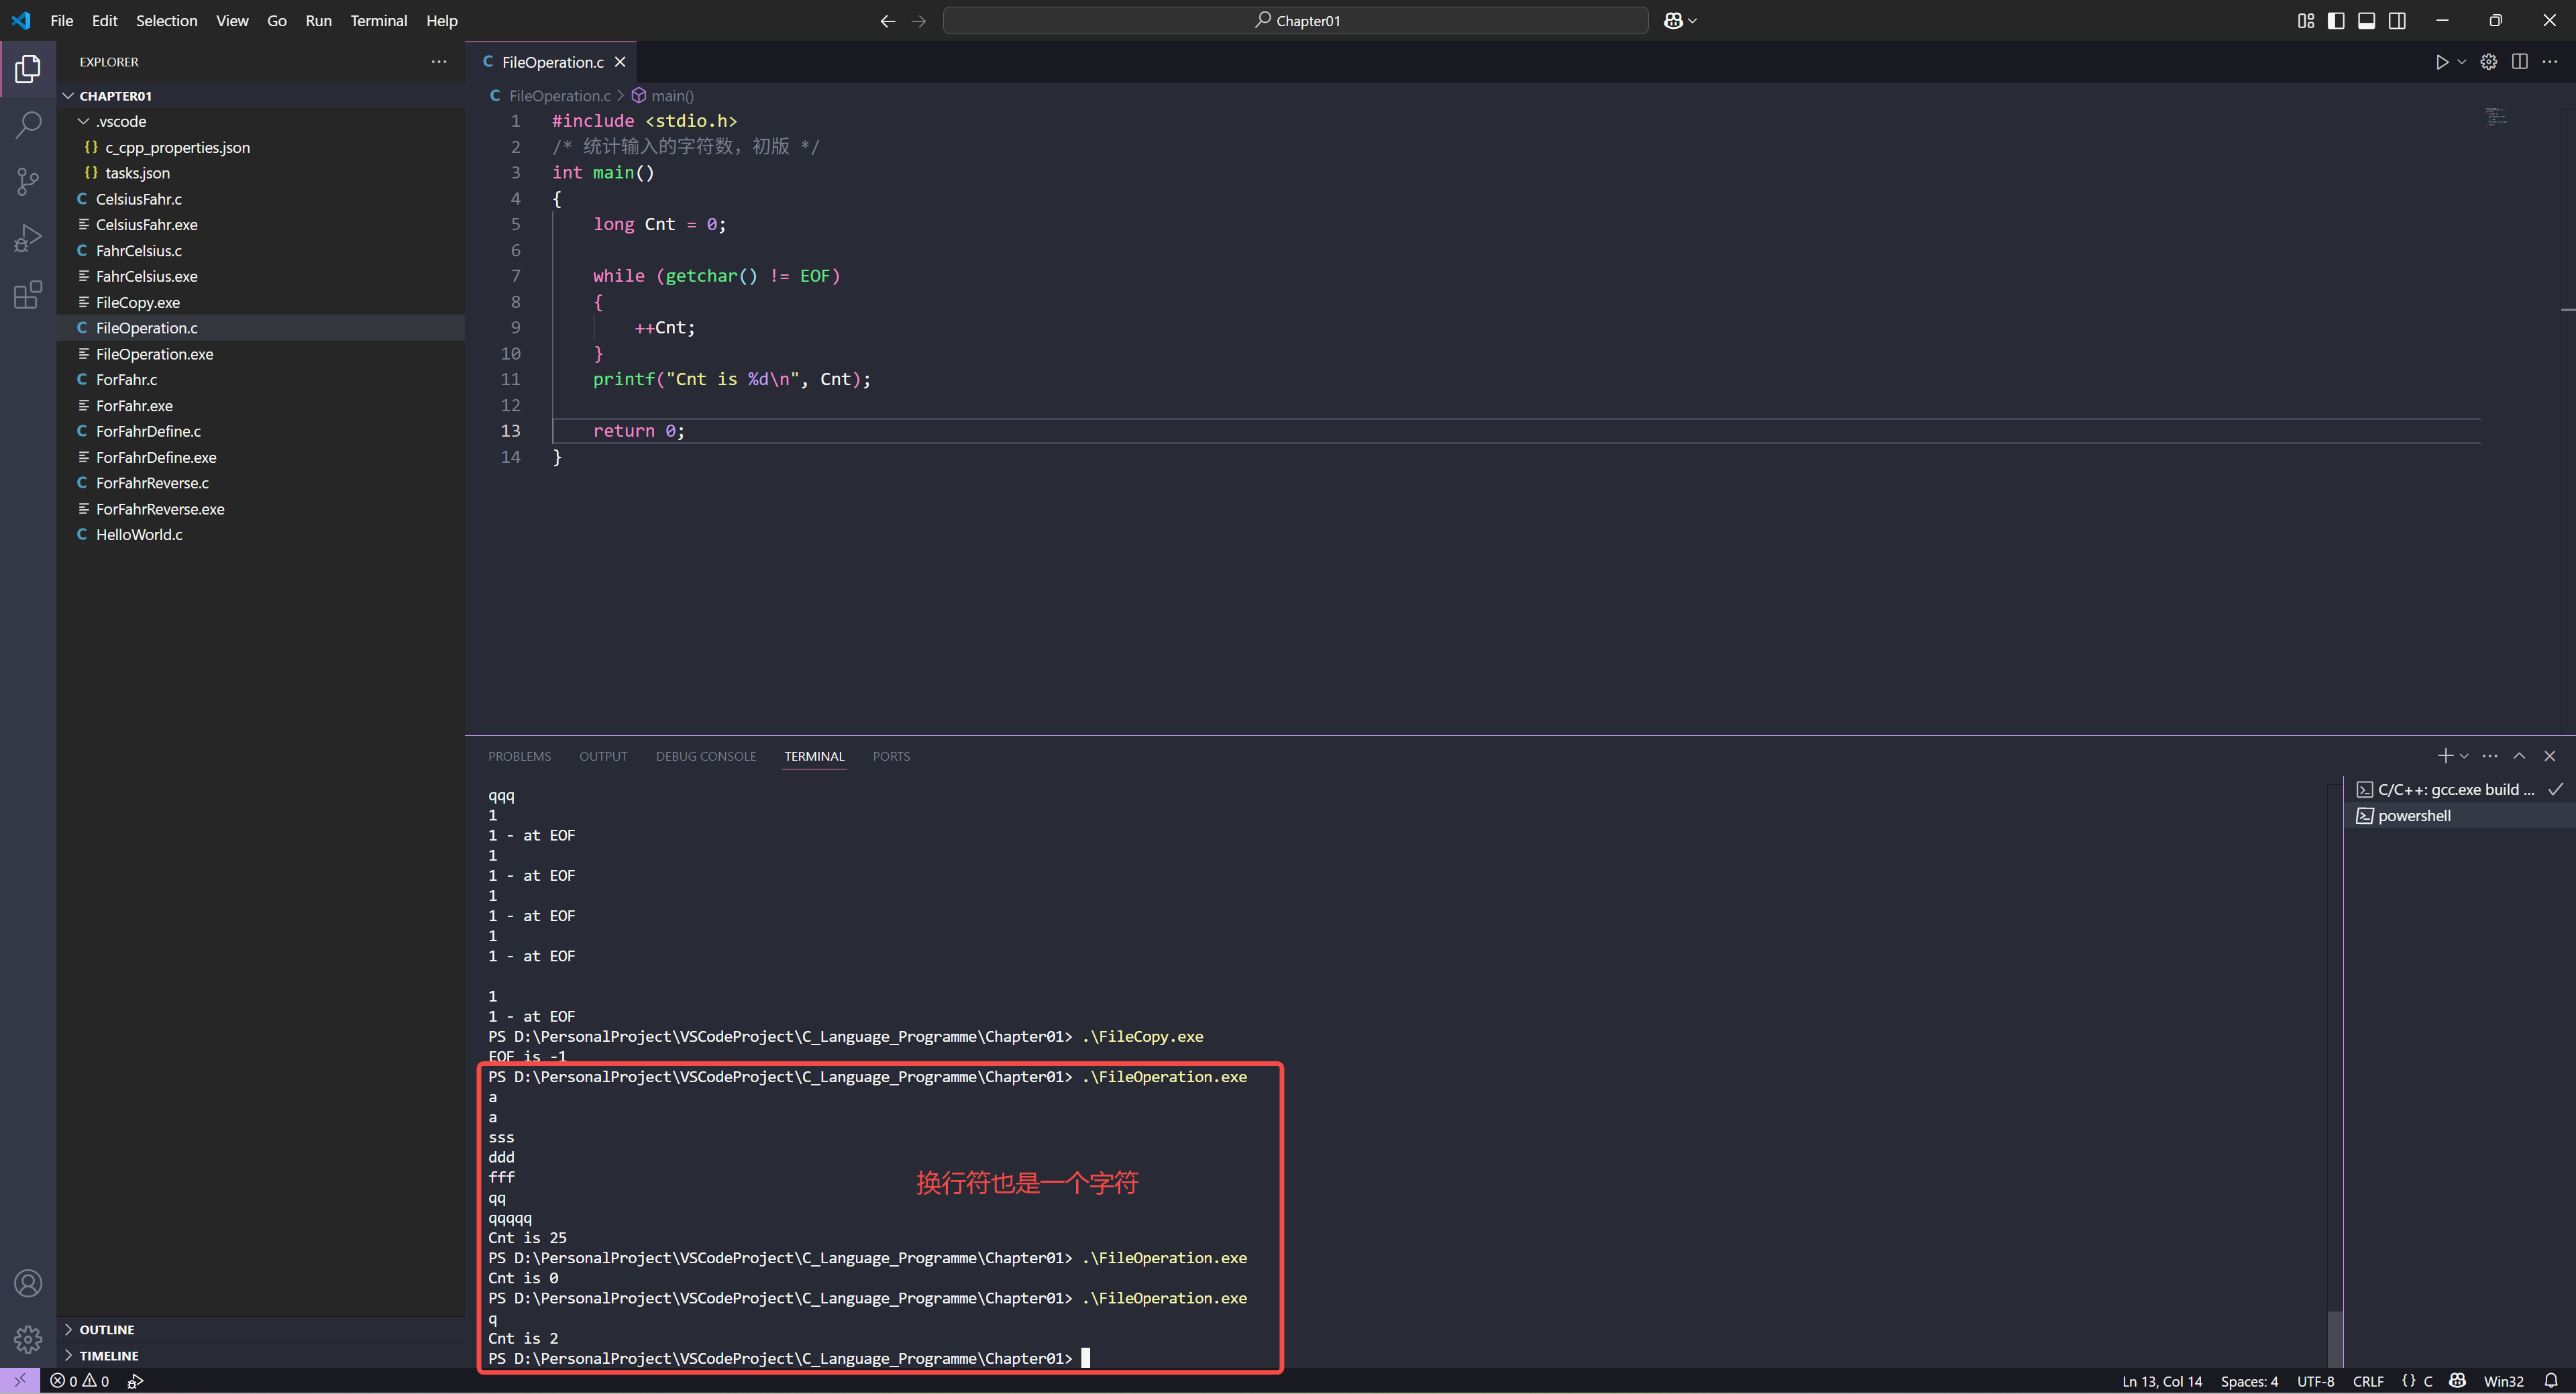This screenshot has height=1394, width=2576.
Task: Open the Accounts icon in activity bar
Action: click(28, 1283)
